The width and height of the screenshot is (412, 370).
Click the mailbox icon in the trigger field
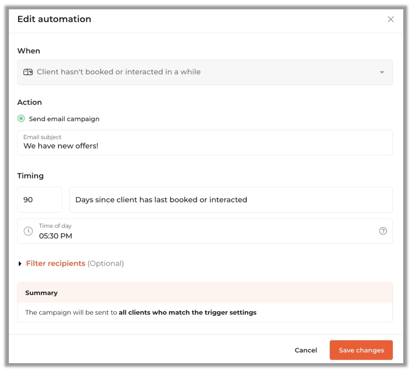click(28, 72)
